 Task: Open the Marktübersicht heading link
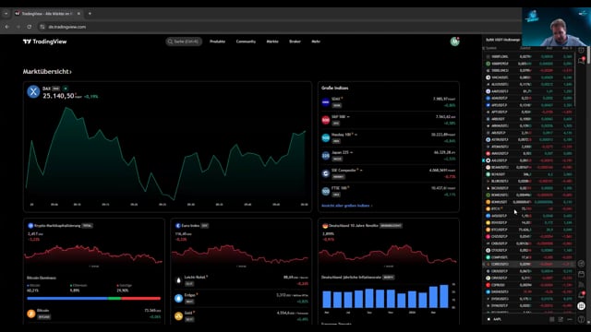(47, 72)
